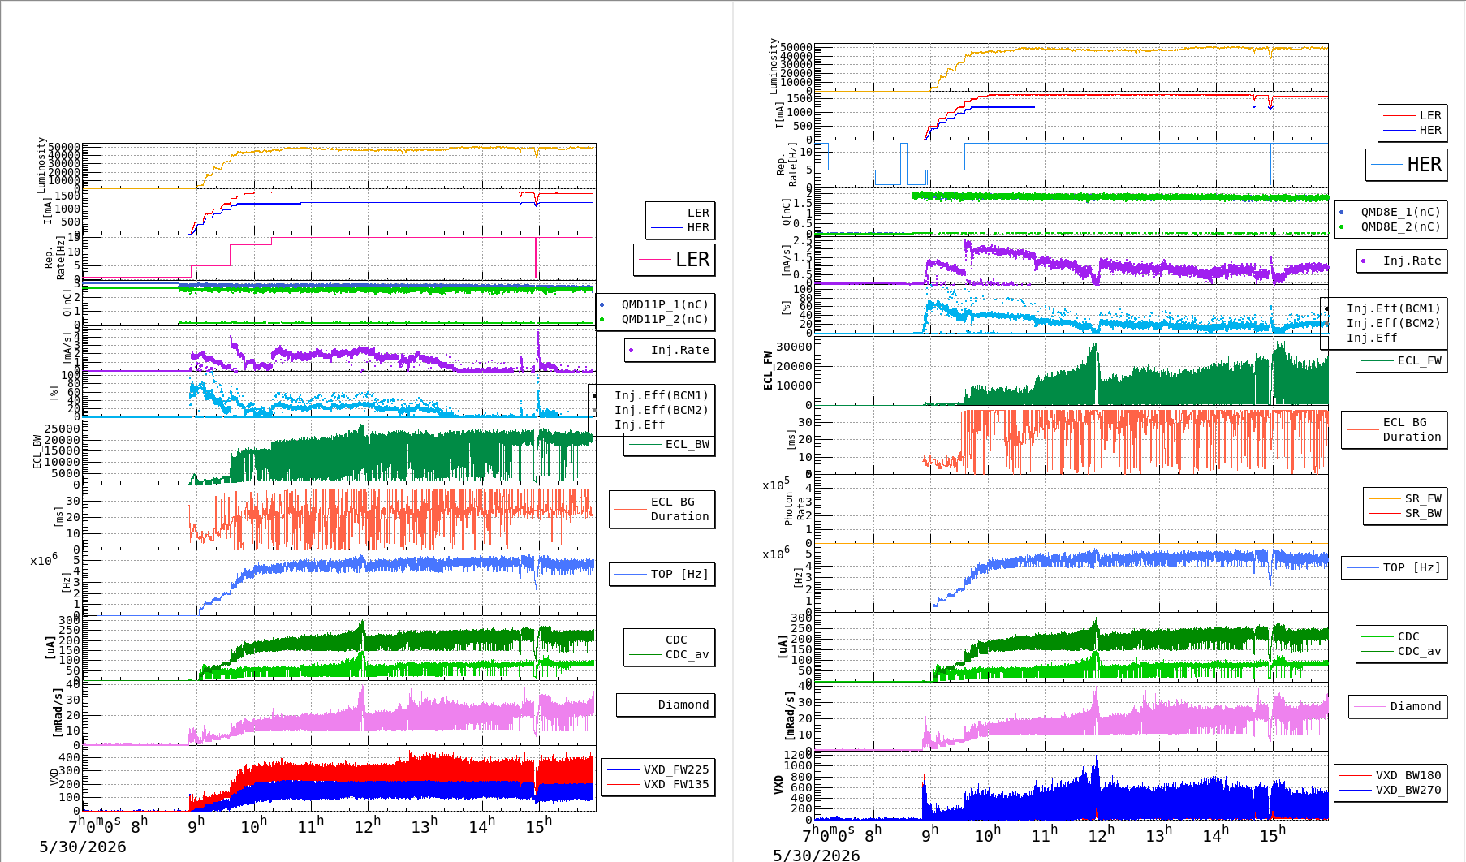The image size is (1466, 862).
Task: Click the ECL_FW legend label
Action: [1402, 360]
